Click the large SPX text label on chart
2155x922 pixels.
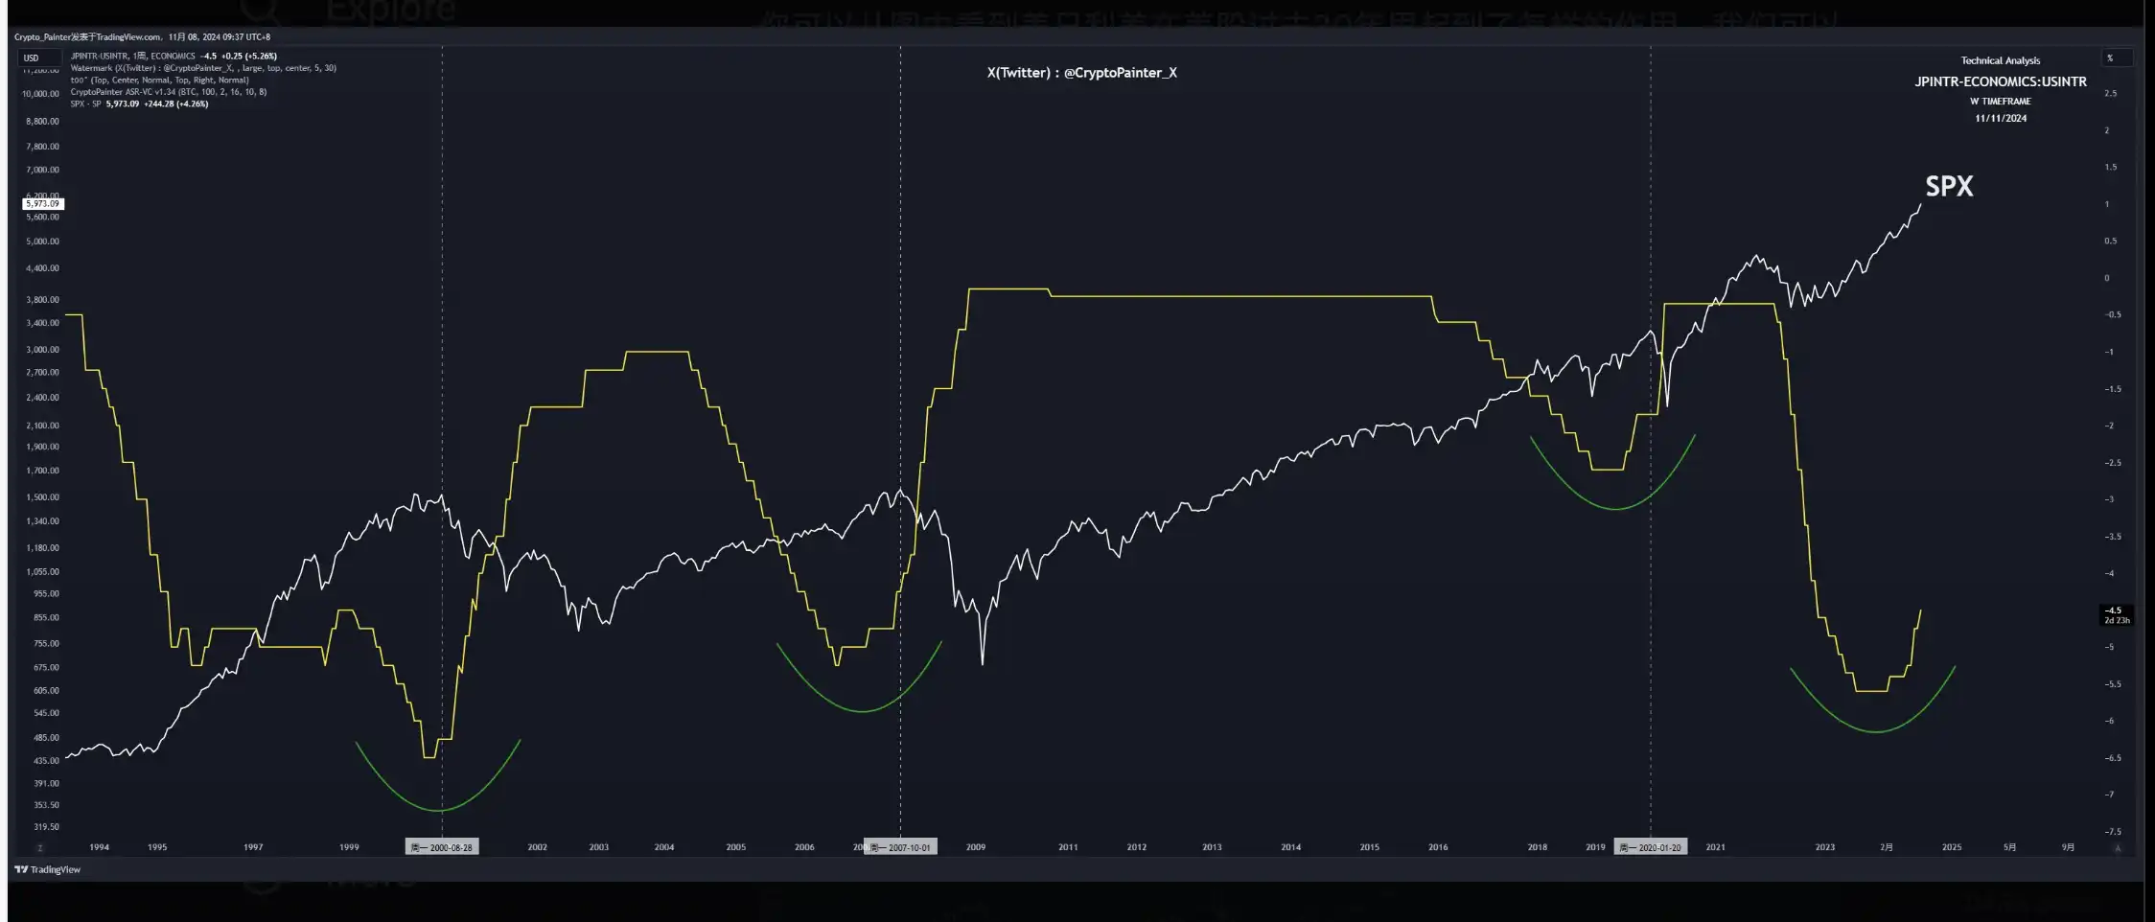pyautogui.click(x=1949, y=187)
